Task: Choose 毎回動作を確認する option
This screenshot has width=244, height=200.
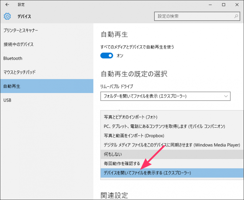Action: (122, 163)
